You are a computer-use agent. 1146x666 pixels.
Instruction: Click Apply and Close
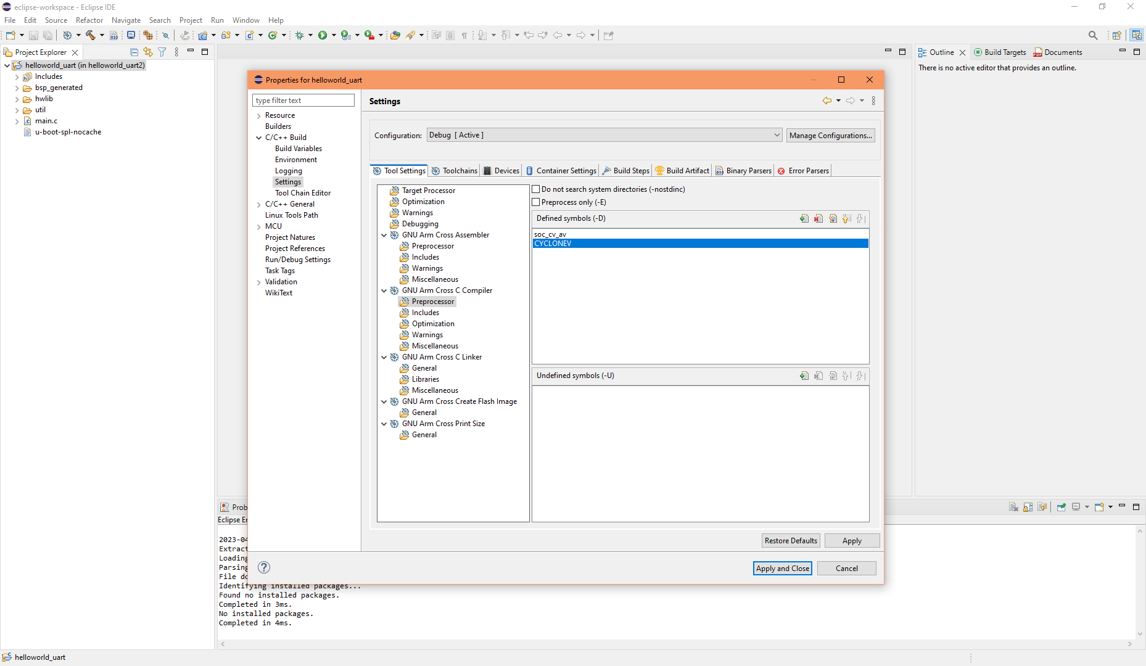[x=782, y=568]
